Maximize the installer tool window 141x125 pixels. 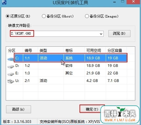(123, 2)
